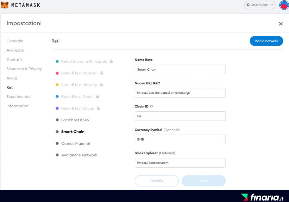Open the account avatar menu
The image size is (289, 202).
(x=284, y=5)
